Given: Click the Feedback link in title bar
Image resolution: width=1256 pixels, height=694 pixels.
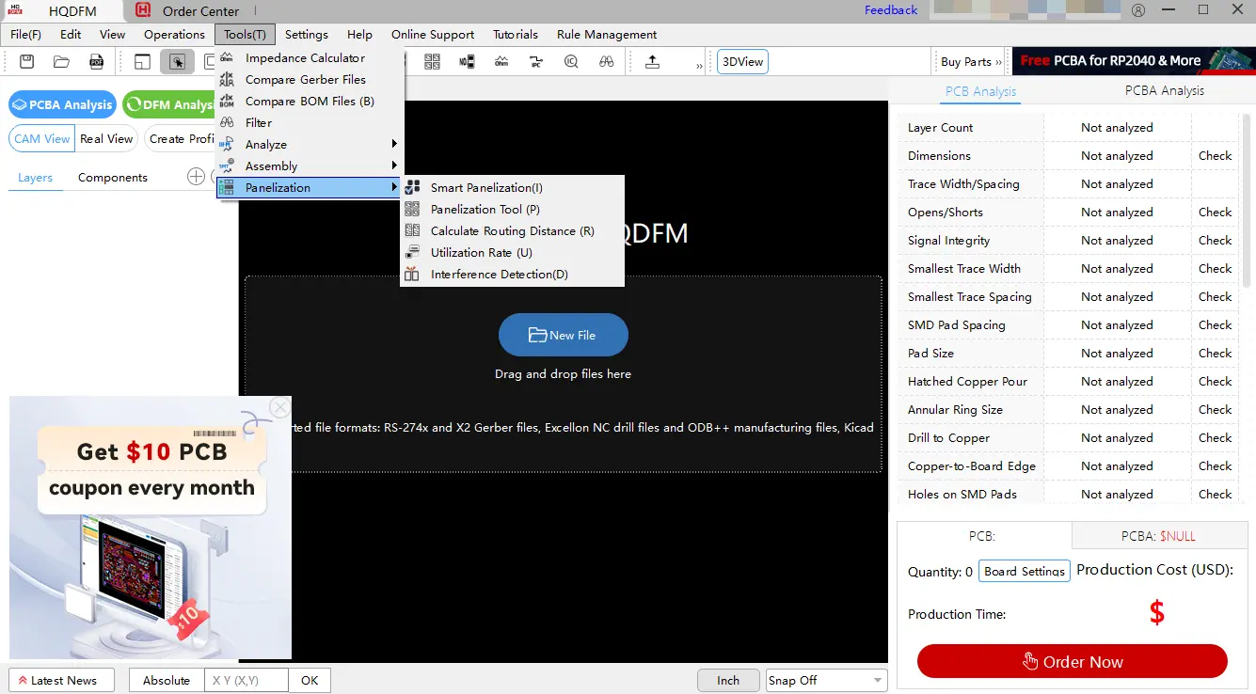Looking at the screenshot, I should [890, 10].
